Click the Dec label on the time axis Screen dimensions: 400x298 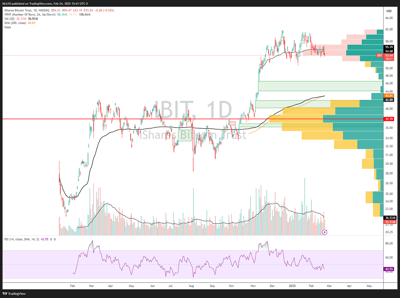pos(272,286)
